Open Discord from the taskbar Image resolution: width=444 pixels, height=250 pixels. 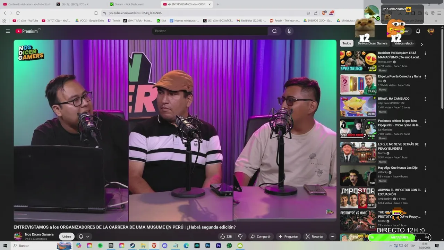pyautogui.click(x=165, y=246)
